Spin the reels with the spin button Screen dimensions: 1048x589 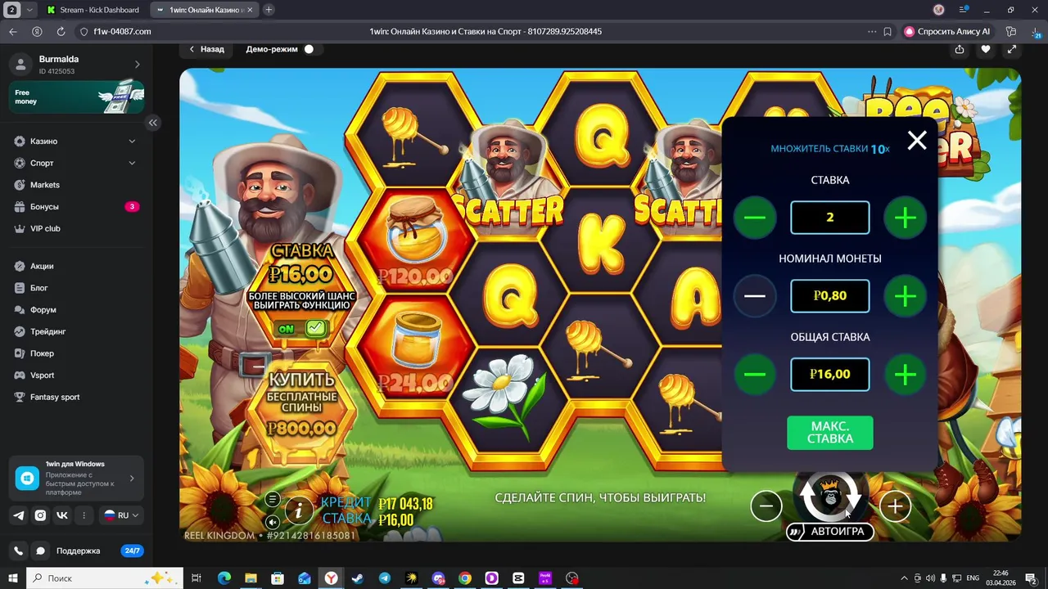pyautogui.click(x=830, y=496)
